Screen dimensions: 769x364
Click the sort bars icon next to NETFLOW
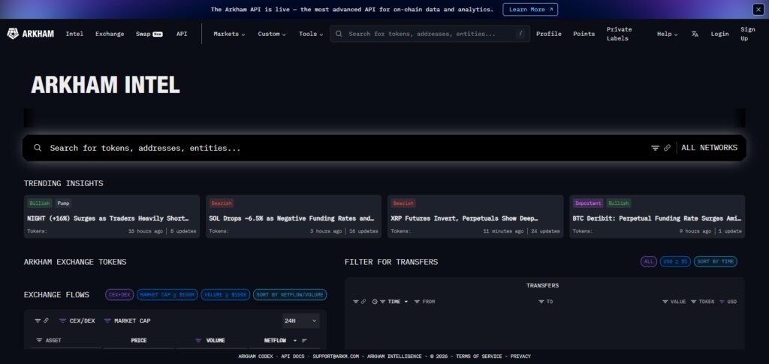pyautogui.click(x=304, y=341)
